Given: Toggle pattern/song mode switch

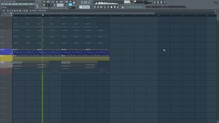Looking at the screenshot, I should coord(44,5).
